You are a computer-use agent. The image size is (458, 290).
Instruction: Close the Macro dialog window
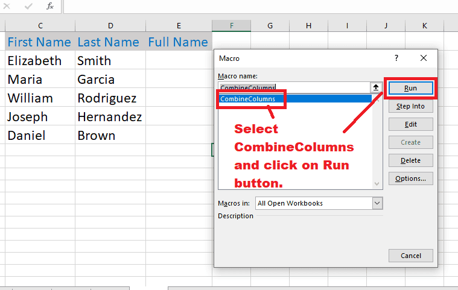pos(424,58)
